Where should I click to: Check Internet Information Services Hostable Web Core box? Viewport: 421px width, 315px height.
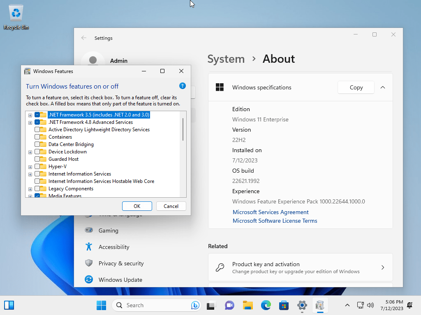pyautogui.click(x=37, y=181)
